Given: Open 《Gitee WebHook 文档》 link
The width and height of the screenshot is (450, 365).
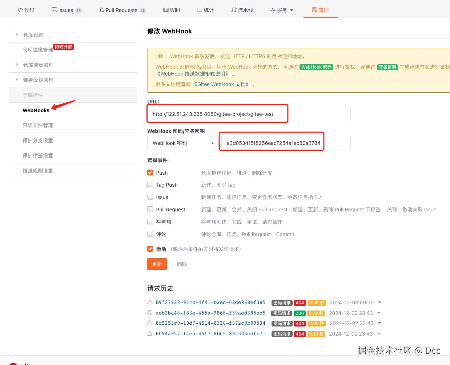Looking at the screenshot, I should [x=222, y=84].
